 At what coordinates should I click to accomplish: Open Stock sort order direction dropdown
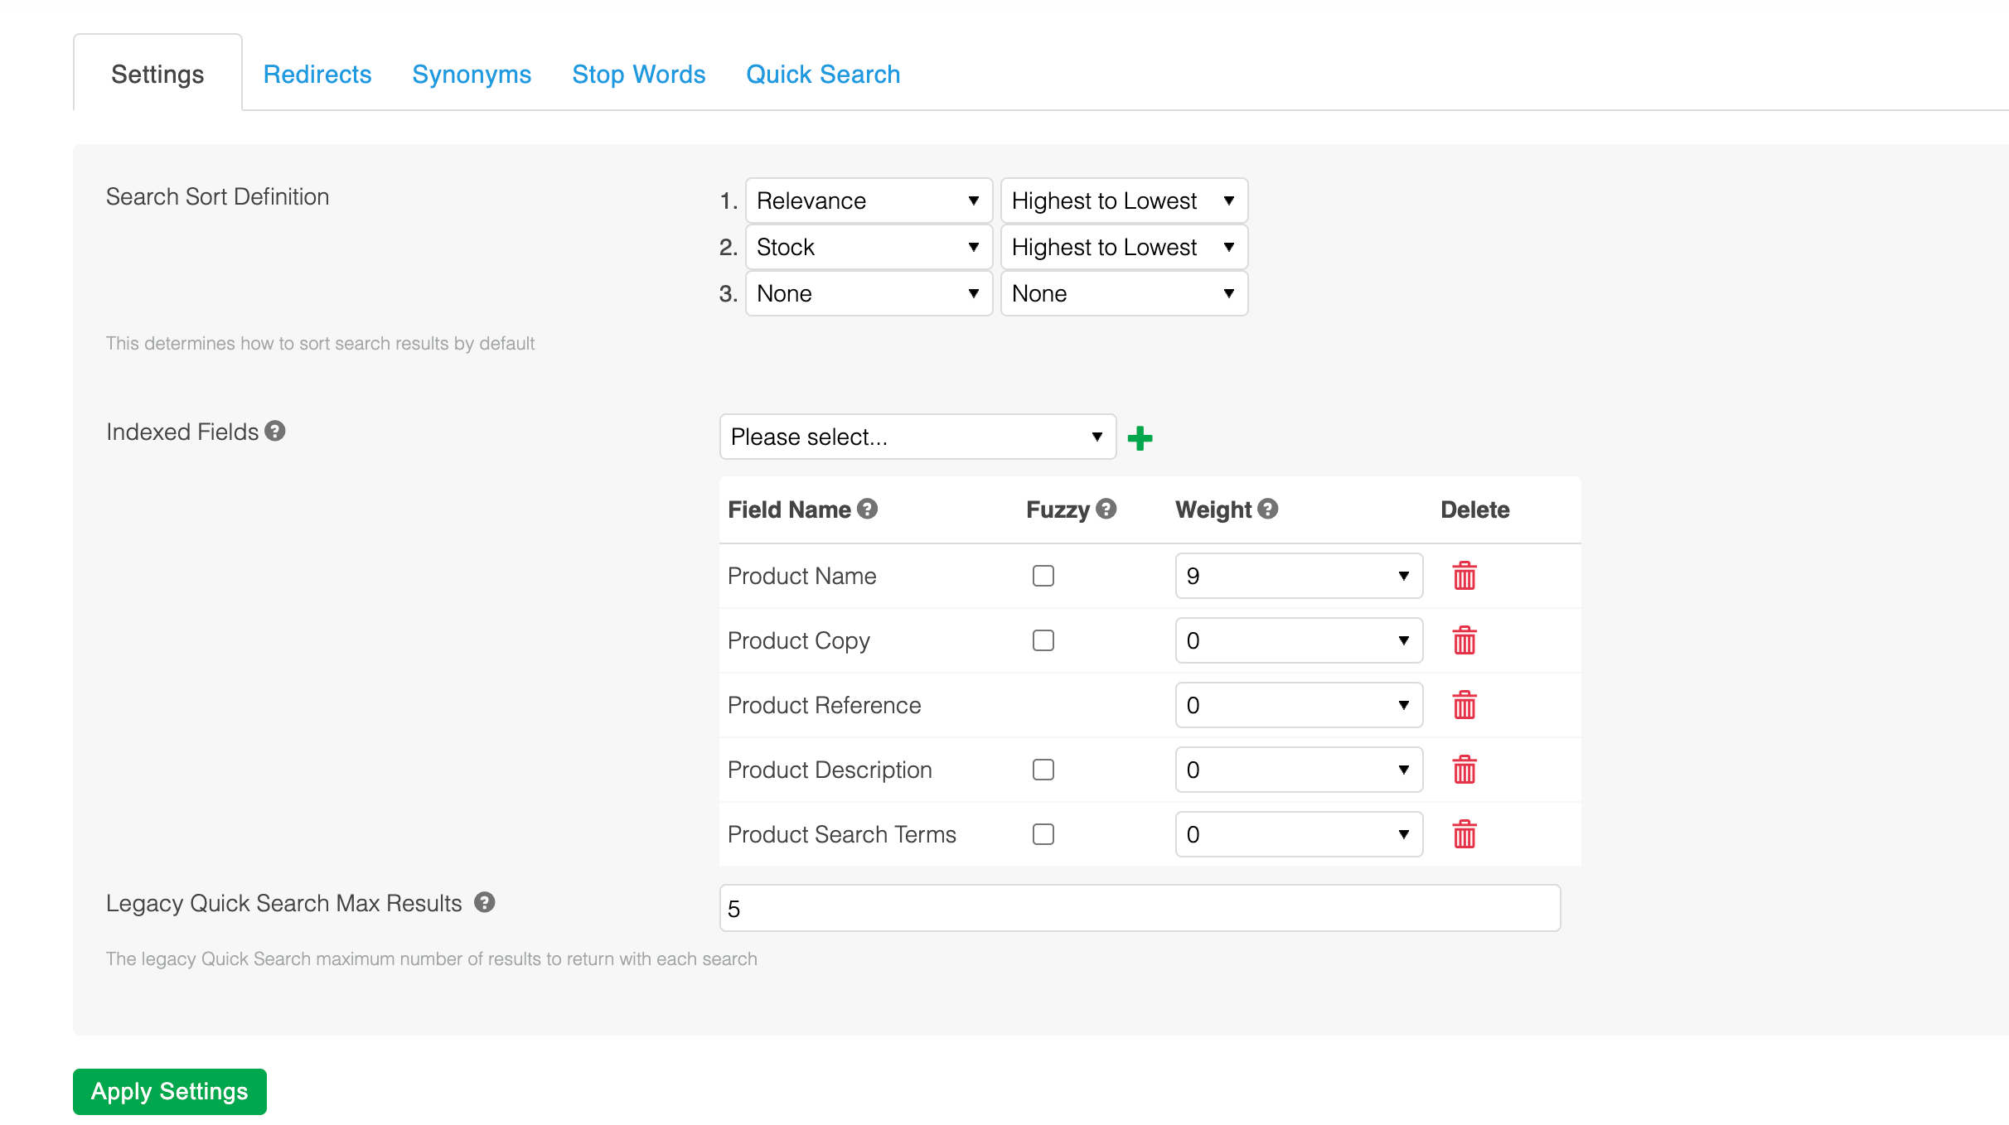tap(1123, 247)
